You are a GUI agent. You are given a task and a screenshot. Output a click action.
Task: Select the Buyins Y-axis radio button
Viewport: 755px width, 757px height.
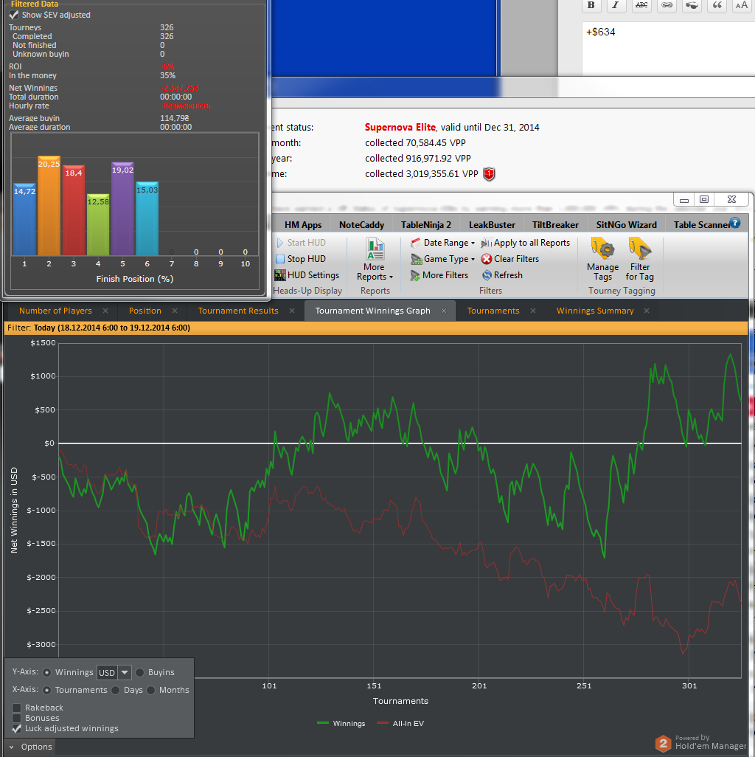tap(140, 672)
